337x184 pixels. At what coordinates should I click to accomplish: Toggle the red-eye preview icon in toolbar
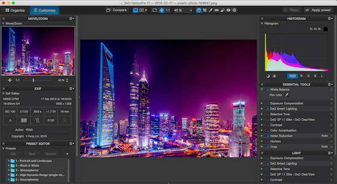click(228, 10)
